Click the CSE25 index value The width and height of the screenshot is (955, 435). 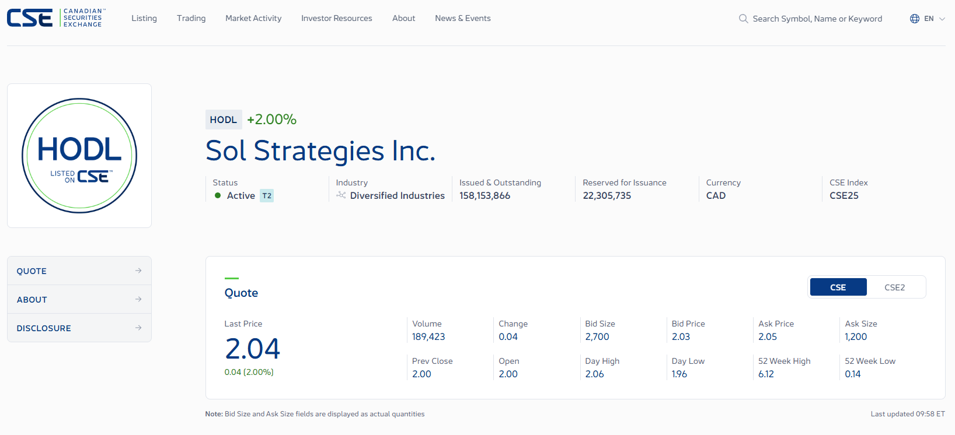pyautogui.click(x=844, y=195)
